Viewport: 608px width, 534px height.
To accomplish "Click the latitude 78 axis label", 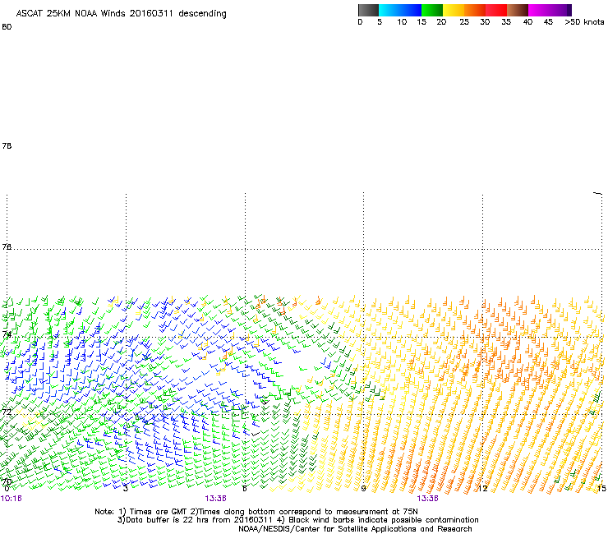I will click(7, 145).
